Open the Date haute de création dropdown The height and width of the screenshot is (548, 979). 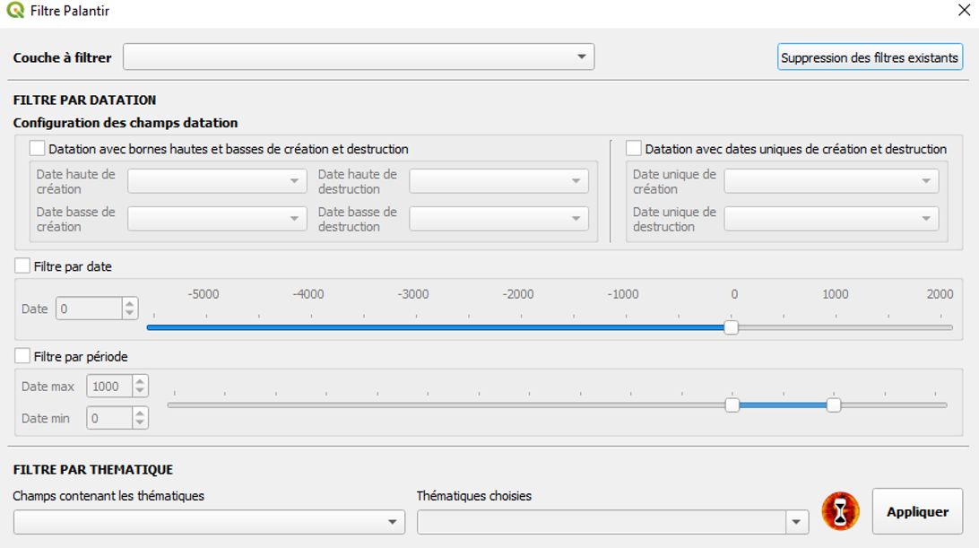tap(217, 181)
